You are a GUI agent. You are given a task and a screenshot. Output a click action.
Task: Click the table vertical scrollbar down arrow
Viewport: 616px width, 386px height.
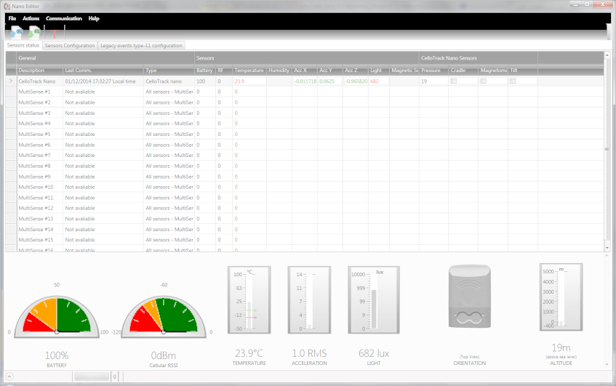tap(607, 248)
